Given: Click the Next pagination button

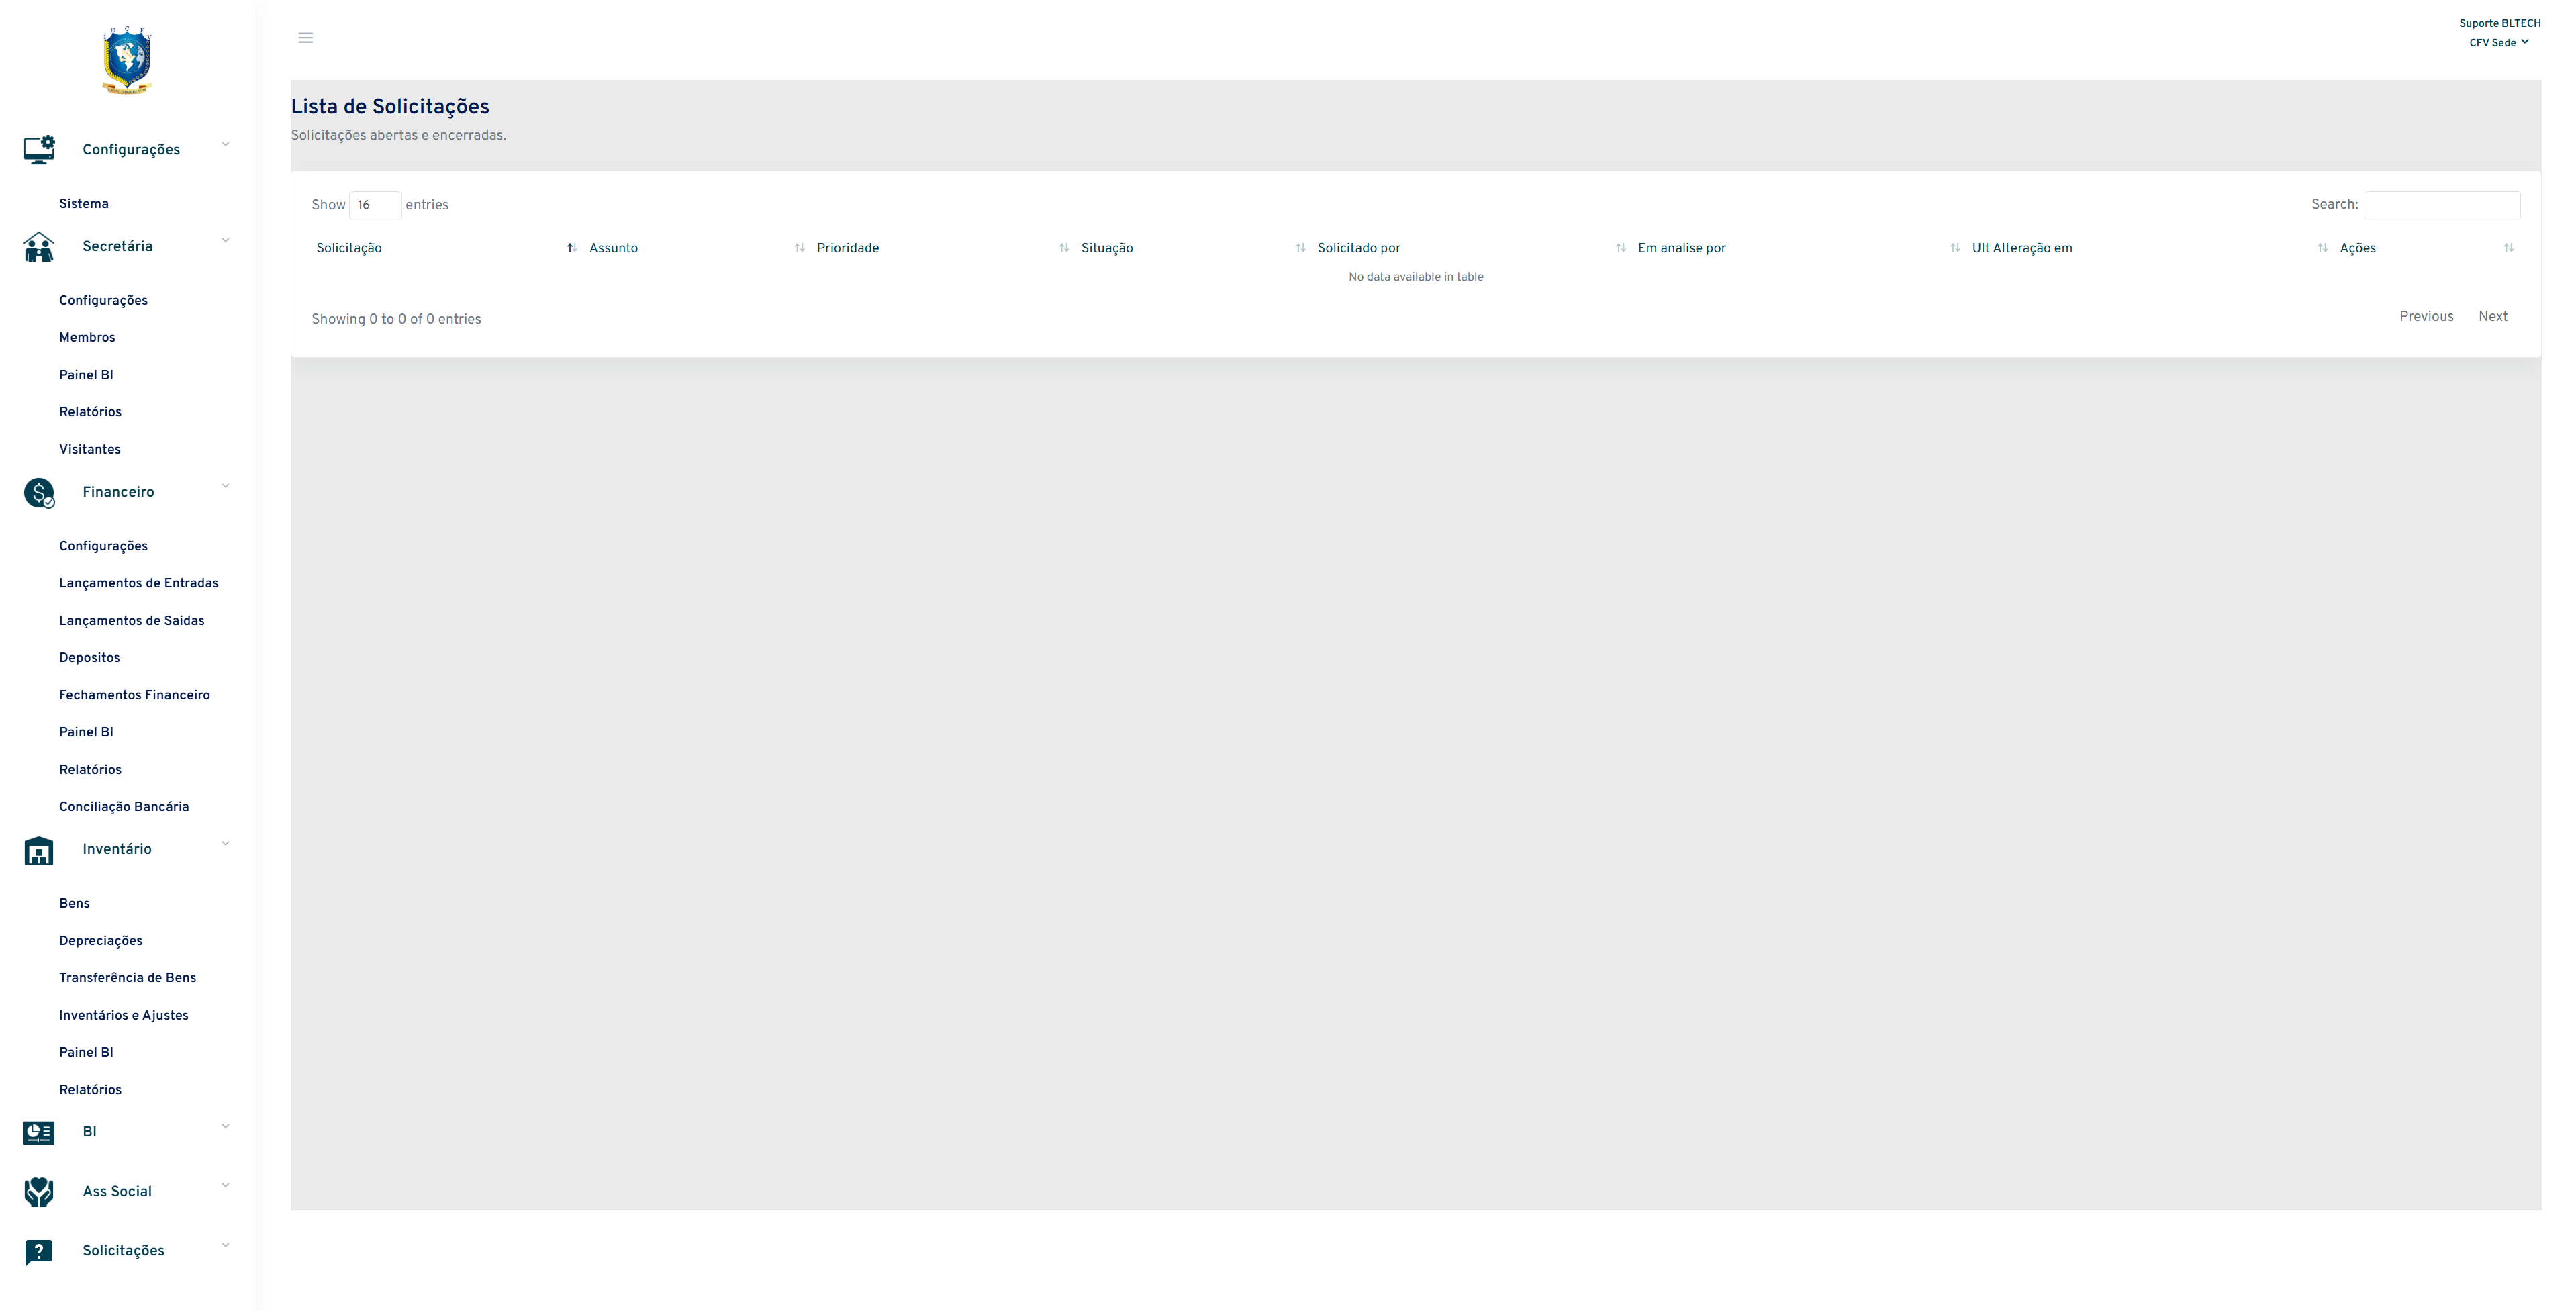Looking at the screenshot, I should point(2492,316).
